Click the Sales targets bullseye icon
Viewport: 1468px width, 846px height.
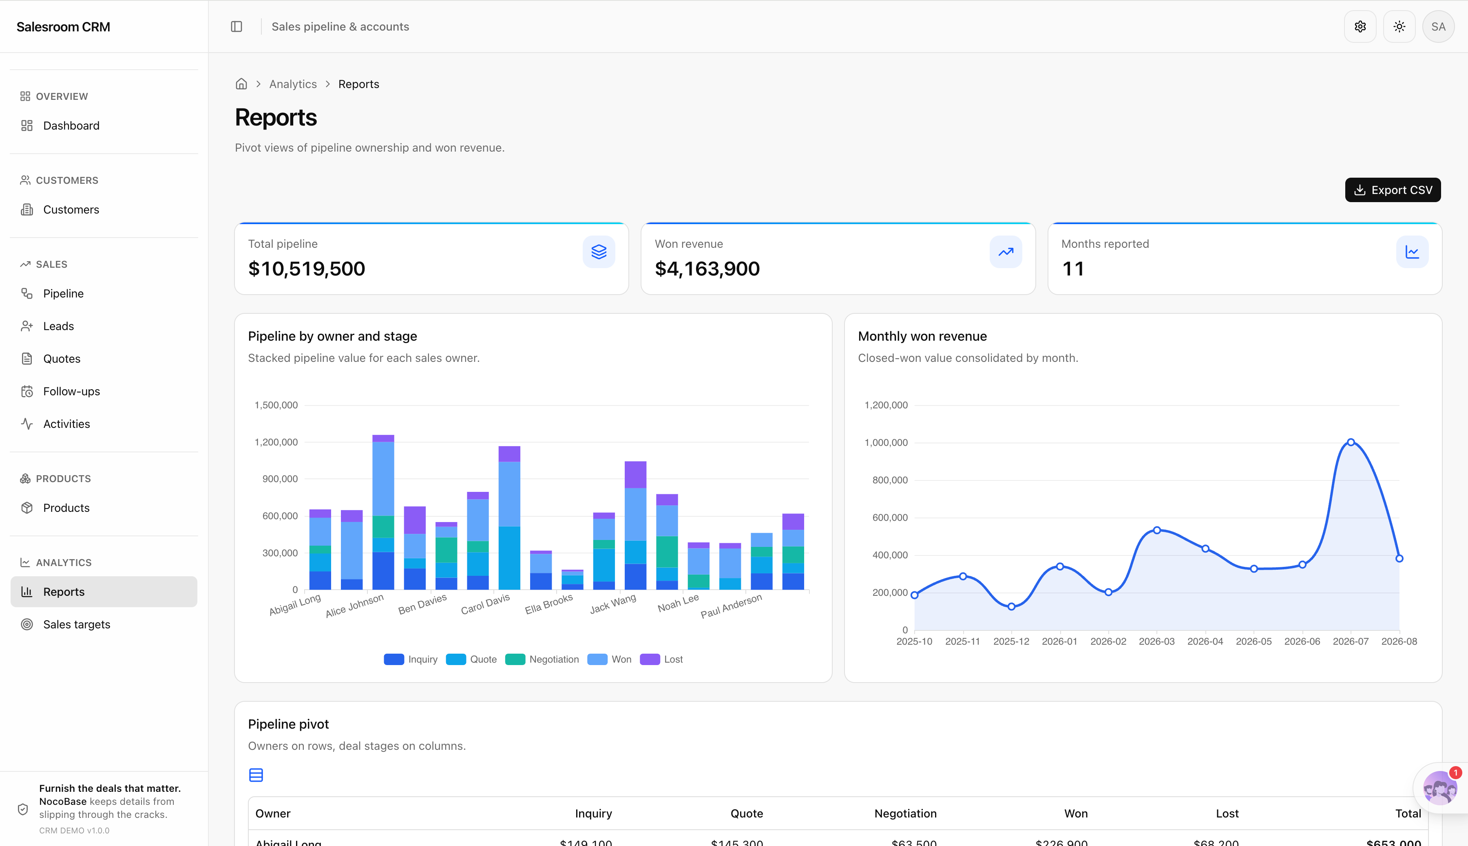tap(27, 625)
